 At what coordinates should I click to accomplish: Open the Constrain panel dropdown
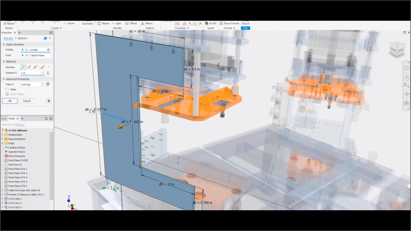(182, 28)
